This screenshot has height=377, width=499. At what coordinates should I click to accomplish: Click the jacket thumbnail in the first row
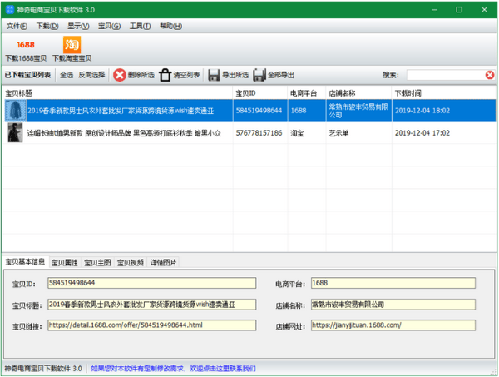coord(14,111)
